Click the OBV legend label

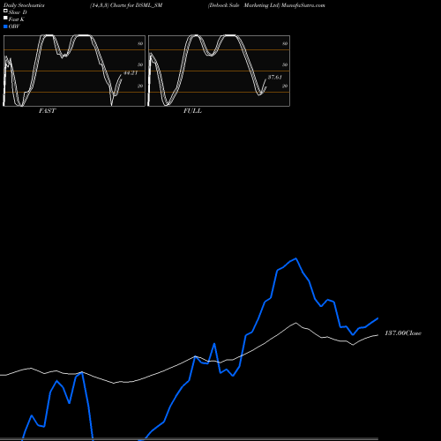point(14,26)
